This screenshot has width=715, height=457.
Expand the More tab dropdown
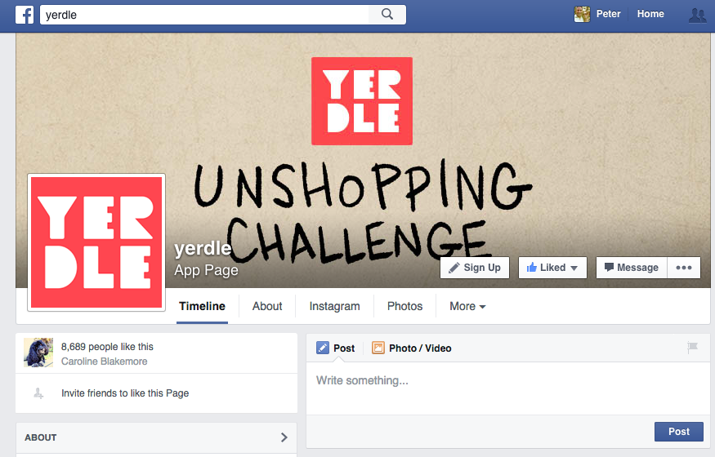pyautogui.click(x=467, y=306)
